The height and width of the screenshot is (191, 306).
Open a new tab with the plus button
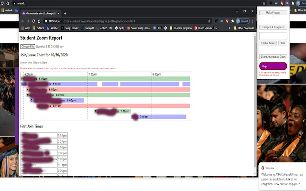point(65,13)
